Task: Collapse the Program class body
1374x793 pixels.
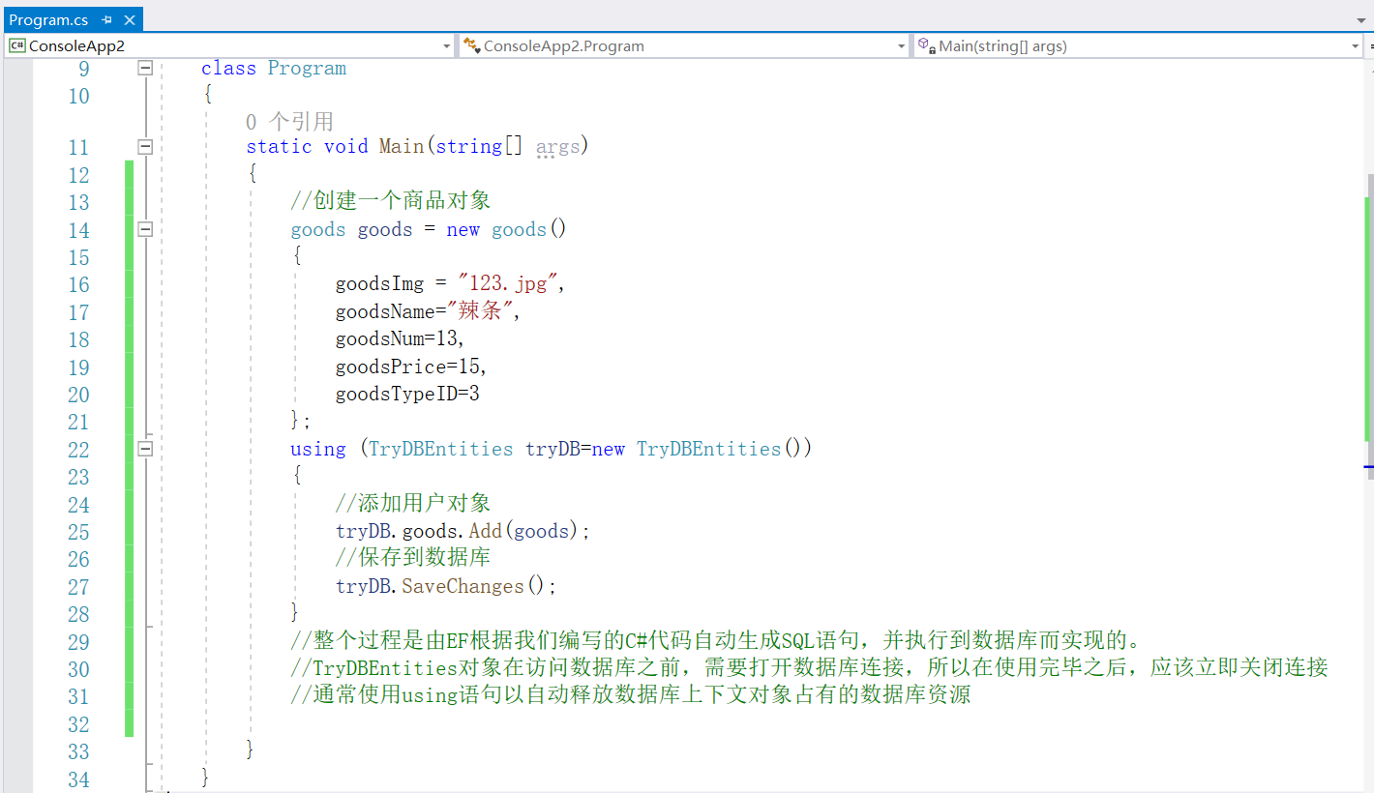Action: tap(145, 68)
